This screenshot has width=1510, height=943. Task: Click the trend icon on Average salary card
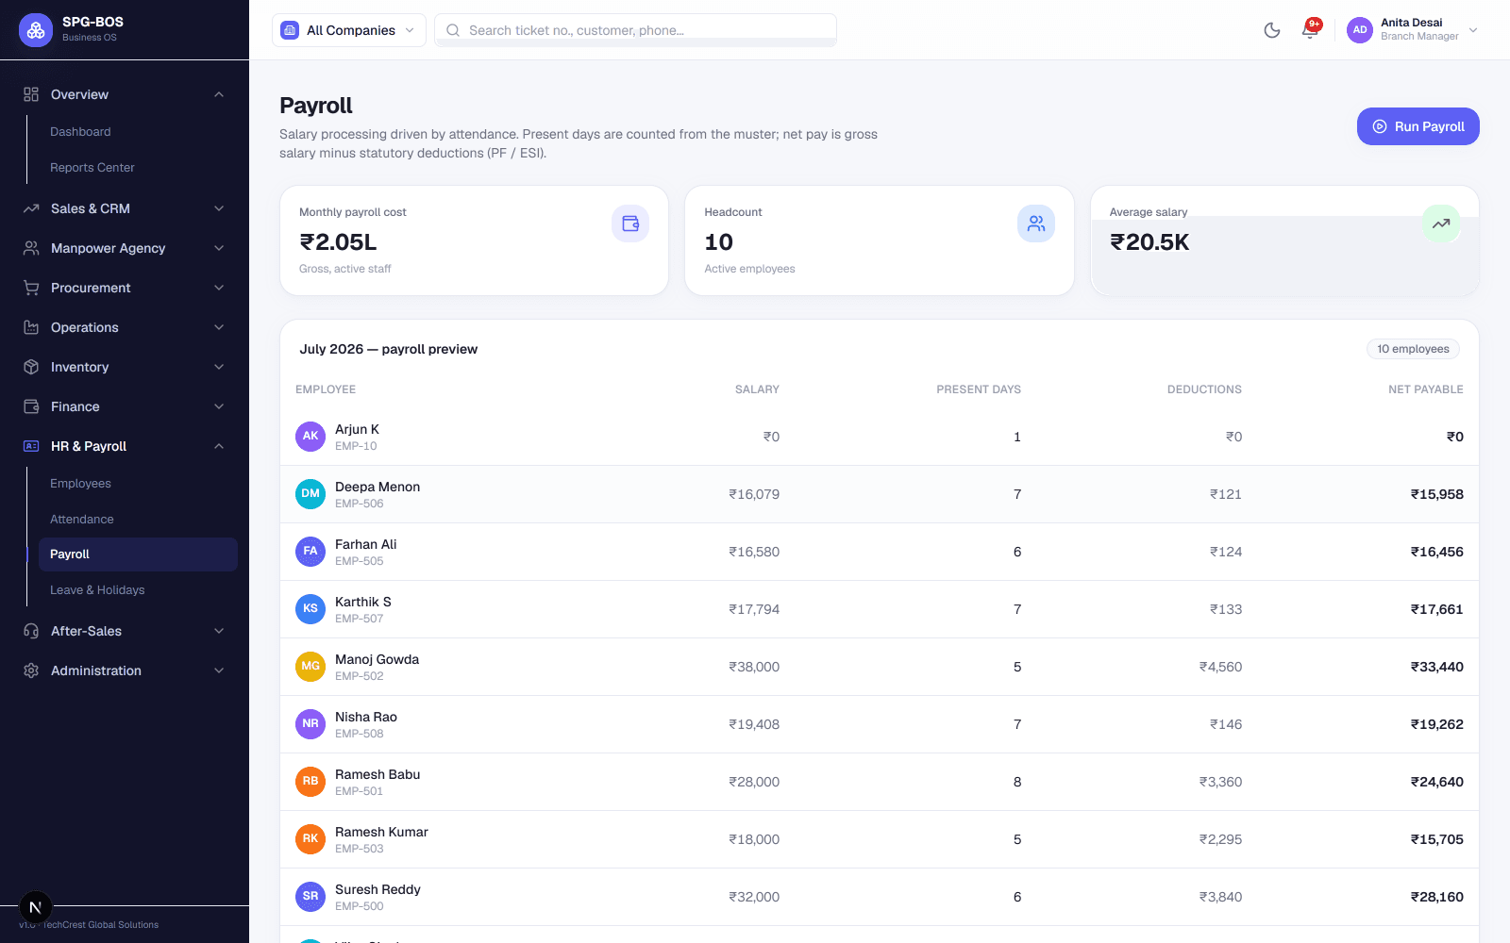pyautogui.click(x=1441, y=223)
